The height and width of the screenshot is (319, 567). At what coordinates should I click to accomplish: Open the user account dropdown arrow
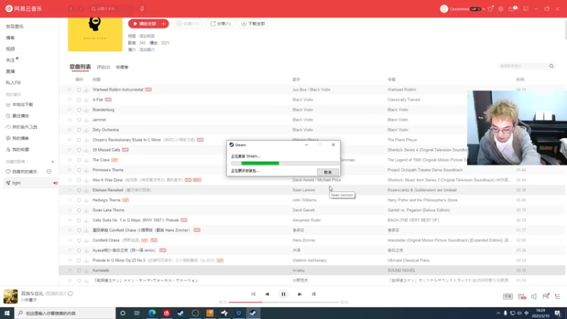point(483,9)
